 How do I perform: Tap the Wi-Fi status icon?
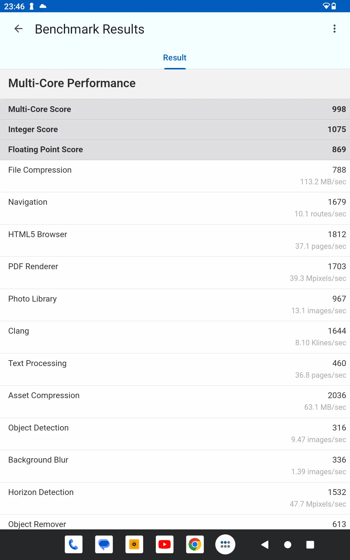click(326, 6)
